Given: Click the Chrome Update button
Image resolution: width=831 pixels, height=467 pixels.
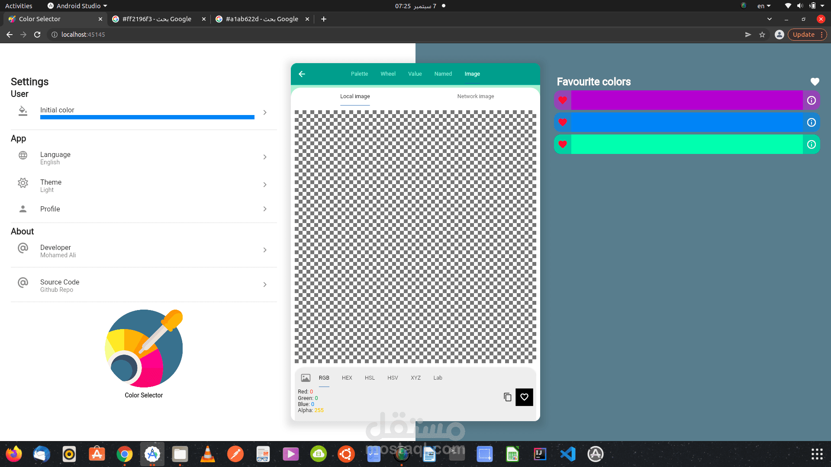Looking at the screenshot, I should pyautogui.click(x=804, y=35).
